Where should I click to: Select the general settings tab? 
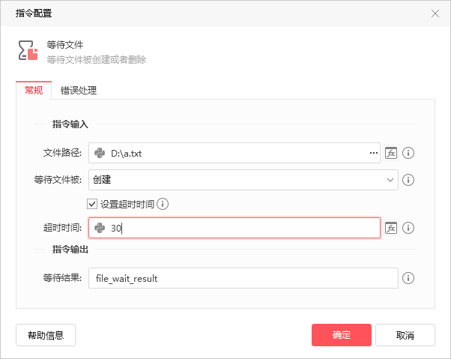coord(34,91)
